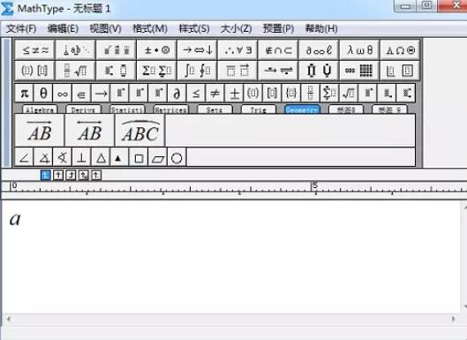Open the logical symbols palette (∴∀∃)
Viewport: 467px width, 340px height.
(x=237, y=49)
